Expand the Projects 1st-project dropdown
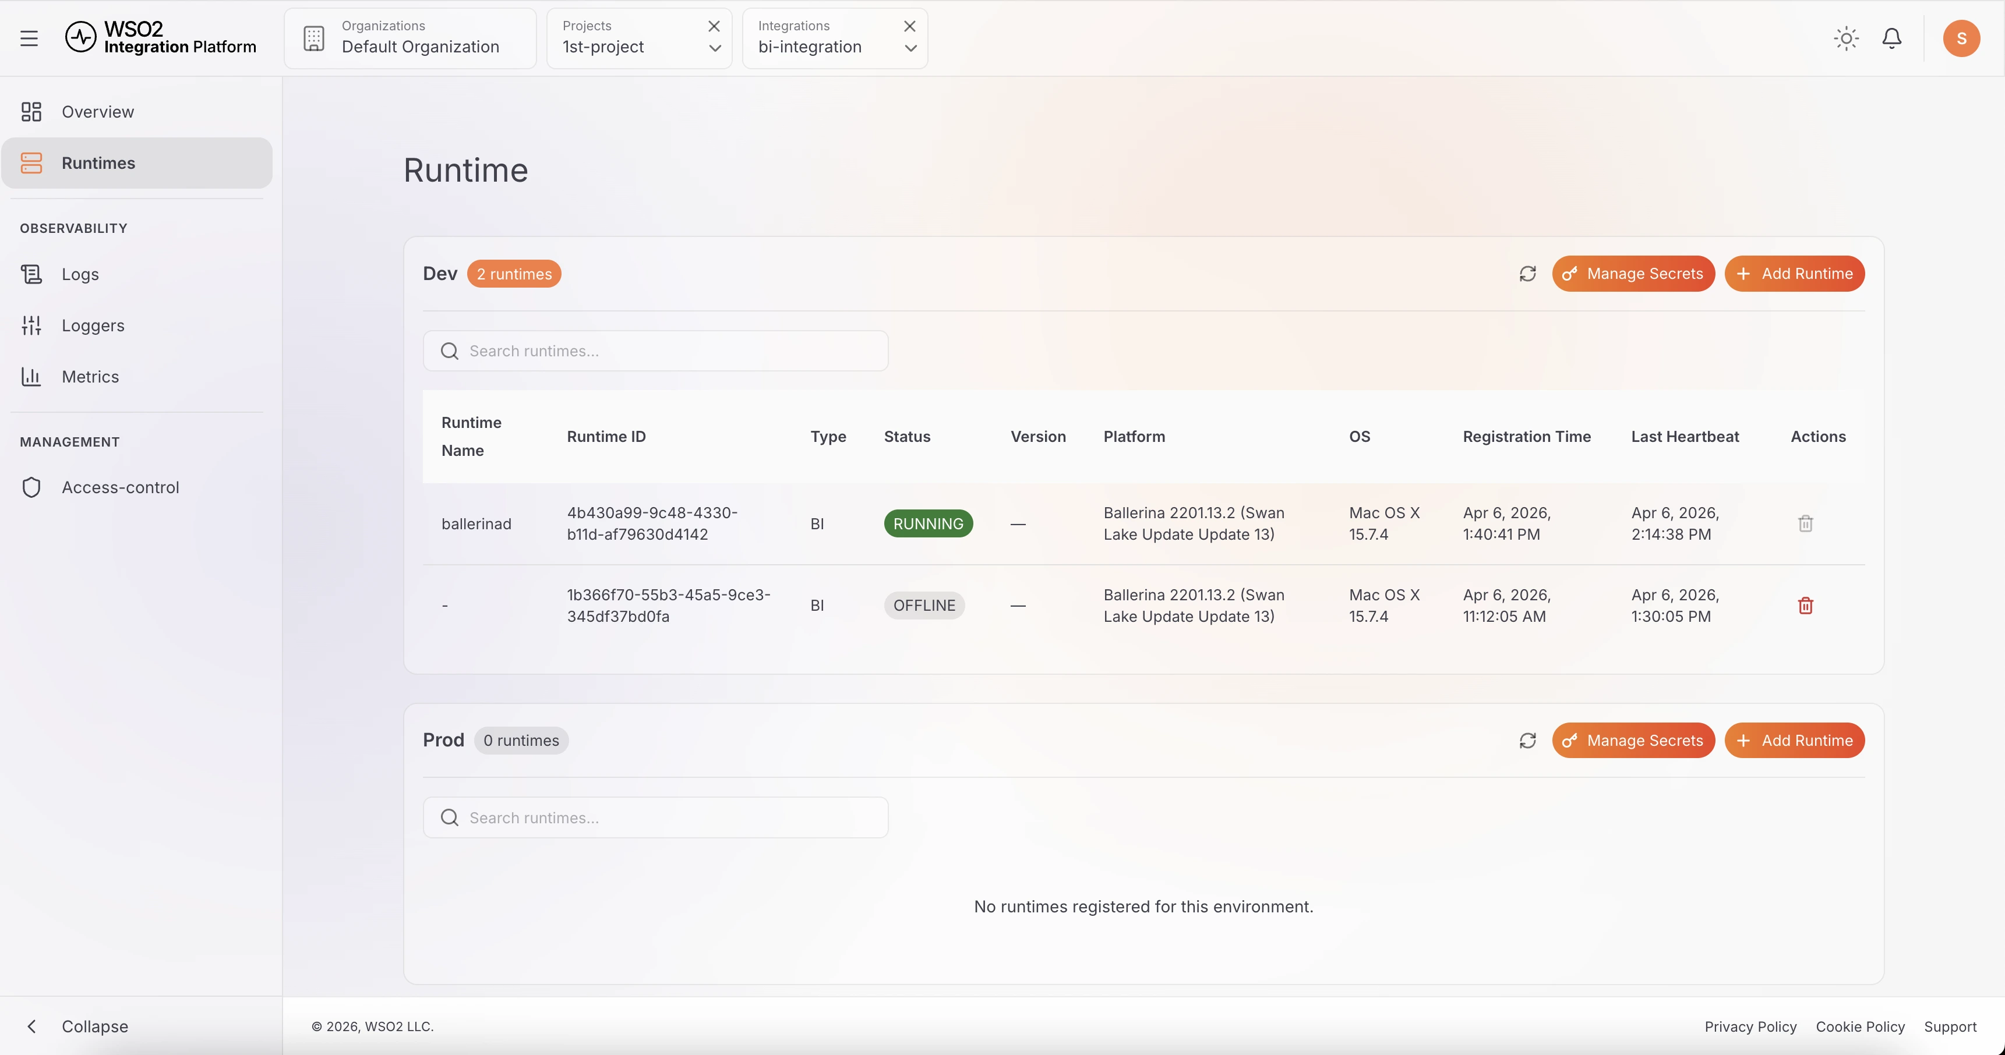Image resolution: width=2005 pixels, height=1055 pixels. click(715, 48)
